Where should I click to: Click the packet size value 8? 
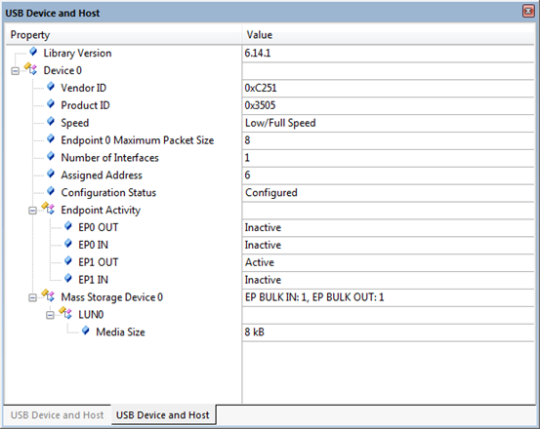pyautogui.click(x=247, y=140)
